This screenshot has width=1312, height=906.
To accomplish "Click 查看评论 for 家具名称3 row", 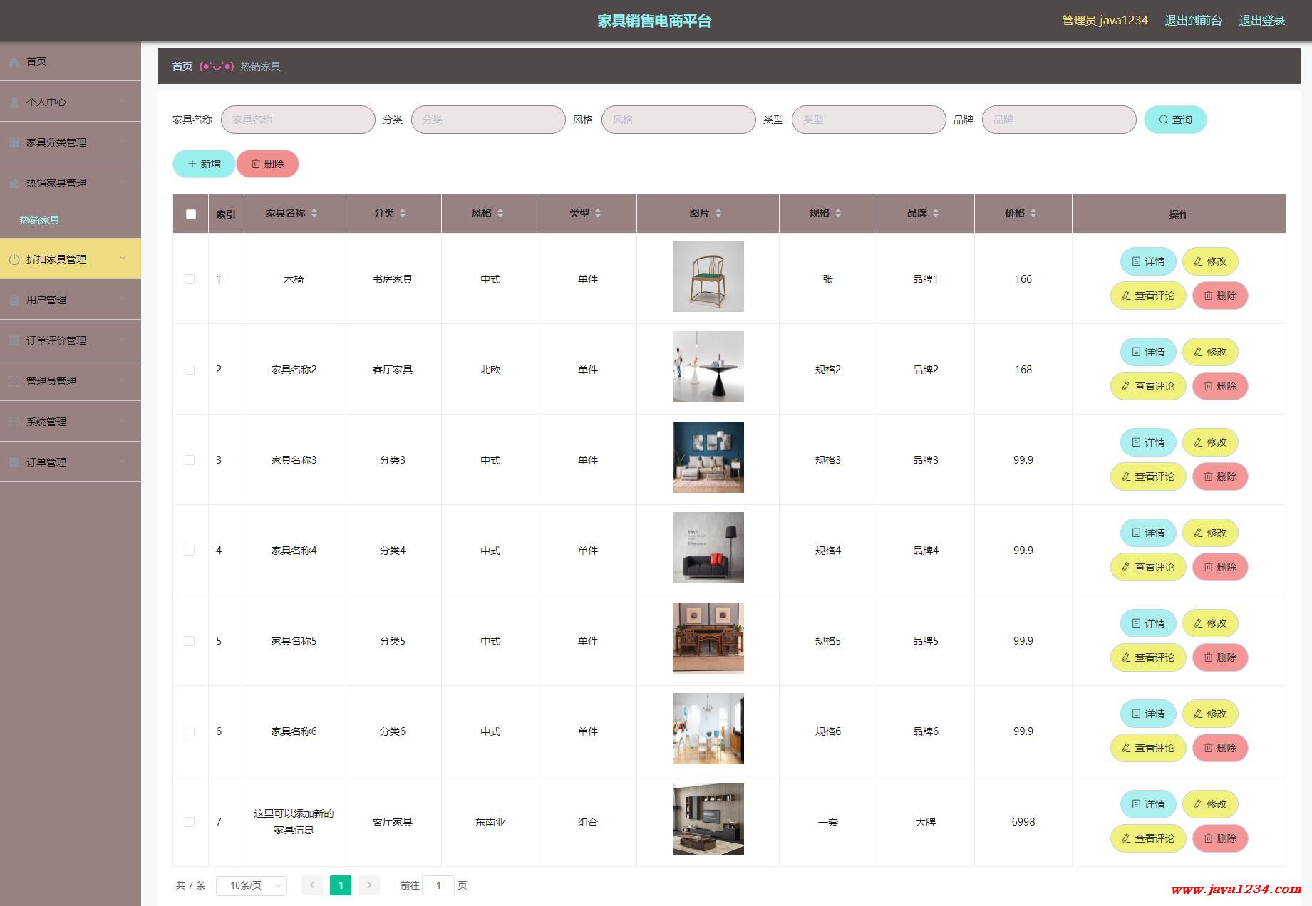I will [1148, 477].
